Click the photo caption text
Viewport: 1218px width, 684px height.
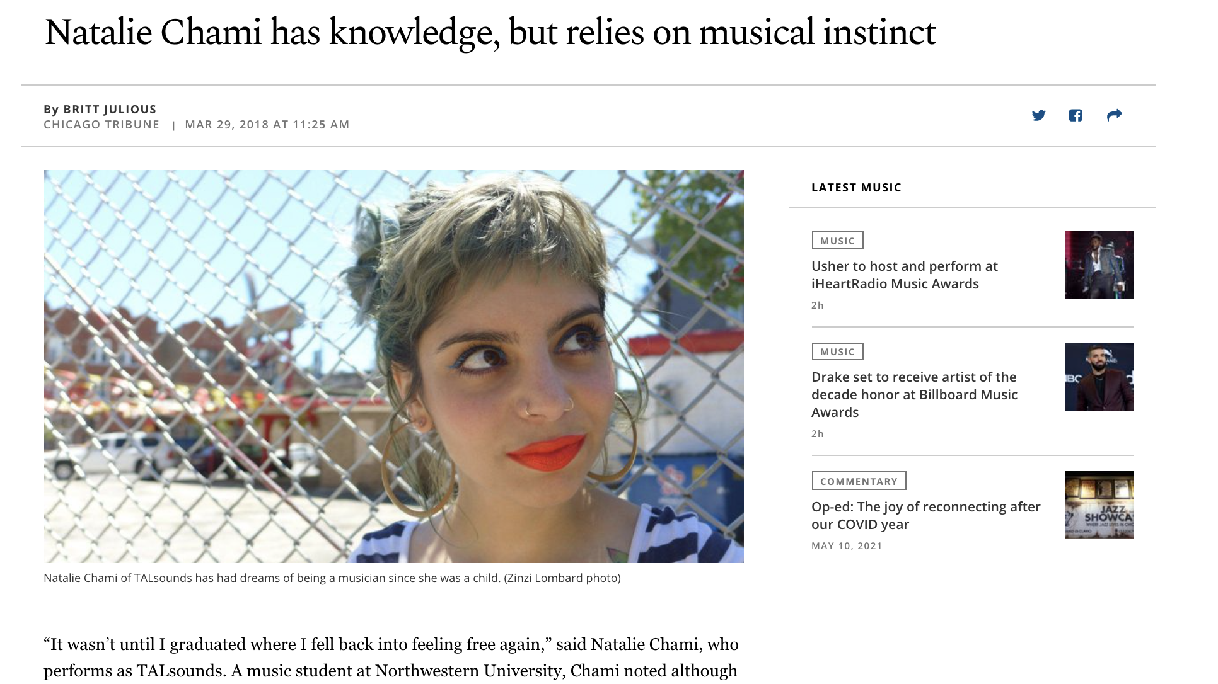332,578
